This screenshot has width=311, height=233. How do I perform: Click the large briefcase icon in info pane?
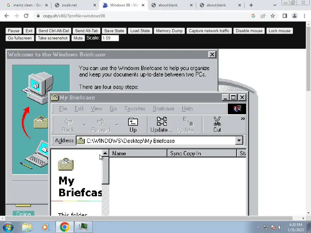click(66, 164)
